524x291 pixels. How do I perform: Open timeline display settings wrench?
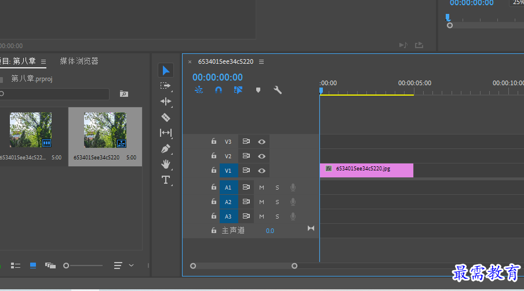click(x=278, y=90)
